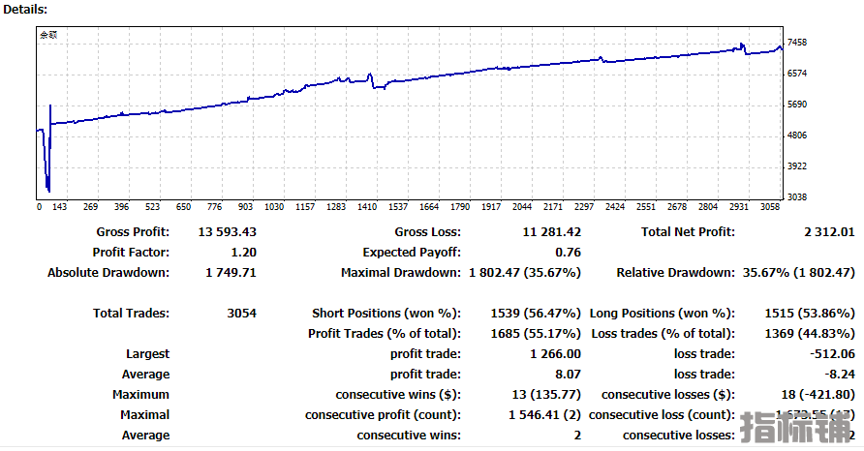Select the Profit Factor value 1.20
864x451 pixels.
[x=243, y=253]
